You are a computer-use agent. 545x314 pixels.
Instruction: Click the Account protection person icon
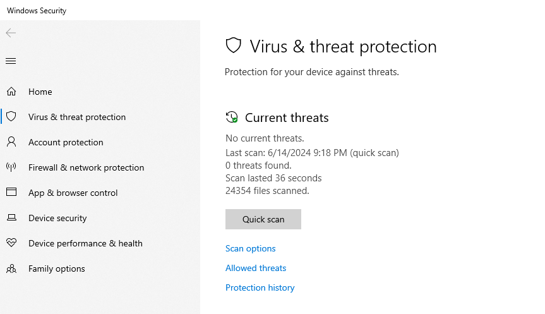click(11, 142)
